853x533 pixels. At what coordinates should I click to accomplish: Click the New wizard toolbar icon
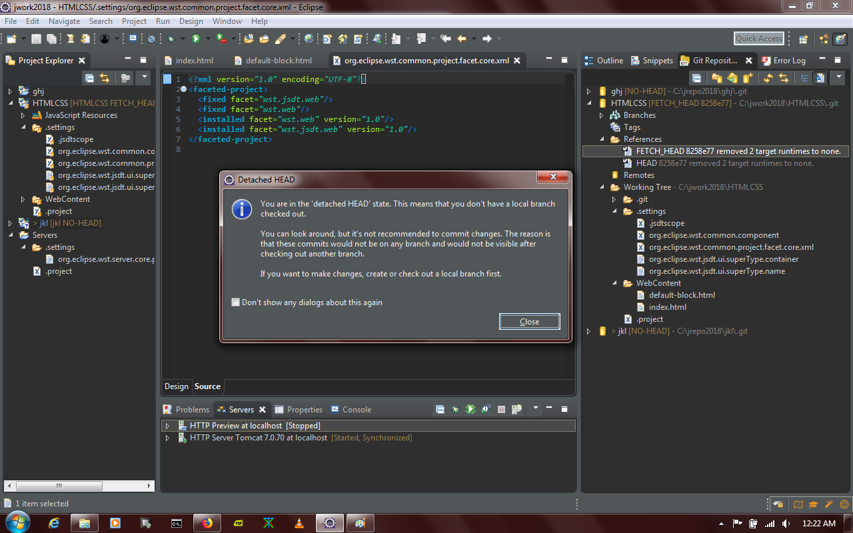pos(12,39)
